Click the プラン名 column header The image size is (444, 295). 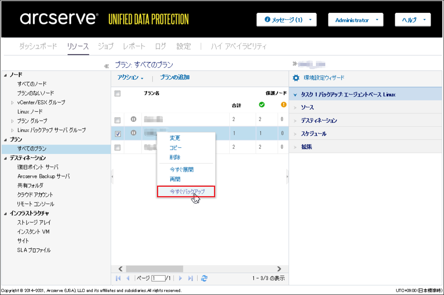[x=152, y=93]
